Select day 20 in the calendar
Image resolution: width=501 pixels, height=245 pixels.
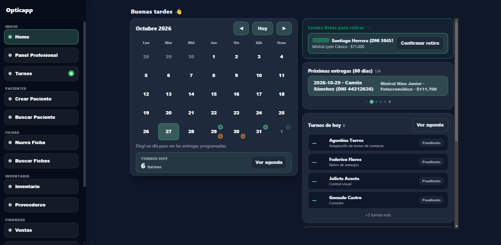point(168,113)
